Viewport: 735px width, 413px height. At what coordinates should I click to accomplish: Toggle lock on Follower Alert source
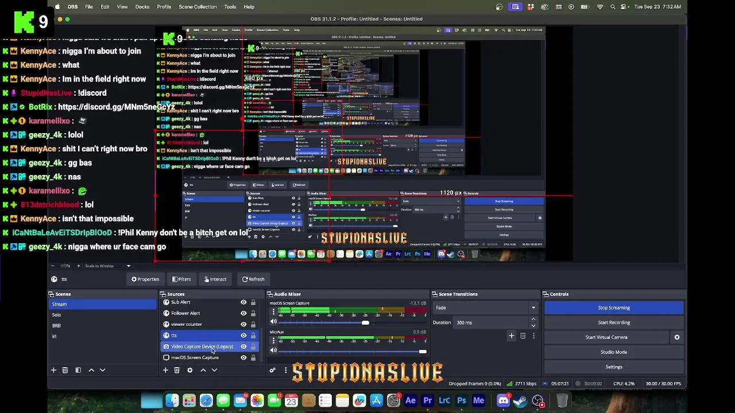(x=253, y=313)
